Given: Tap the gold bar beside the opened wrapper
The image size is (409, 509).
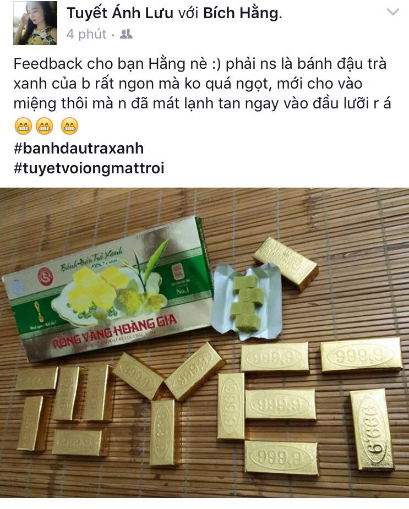Looking at the screenshot, I should 286,263.
